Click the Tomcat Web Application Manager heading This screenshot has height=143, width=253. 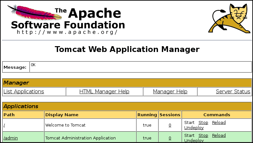tap(127, 49)
